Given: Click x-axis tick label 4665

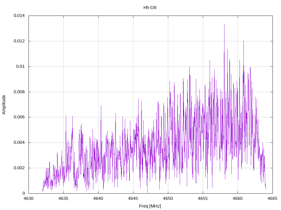Looking at the screenshot, I should click(272, 199).
